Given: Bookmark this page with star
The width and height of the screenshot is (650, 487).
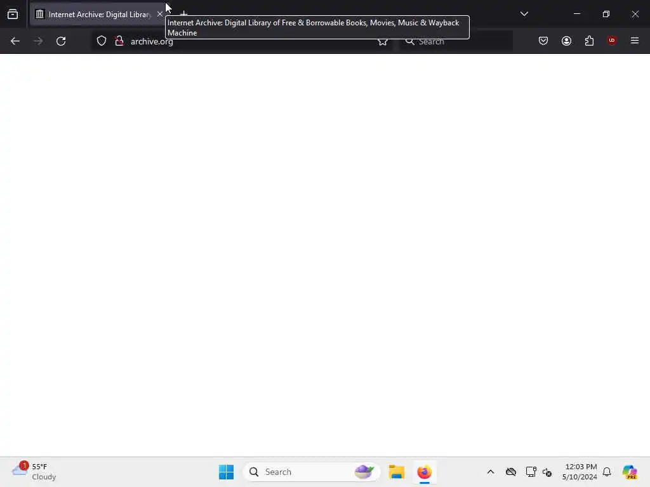Looking at the screenshot, I should [x=382, y=41].
